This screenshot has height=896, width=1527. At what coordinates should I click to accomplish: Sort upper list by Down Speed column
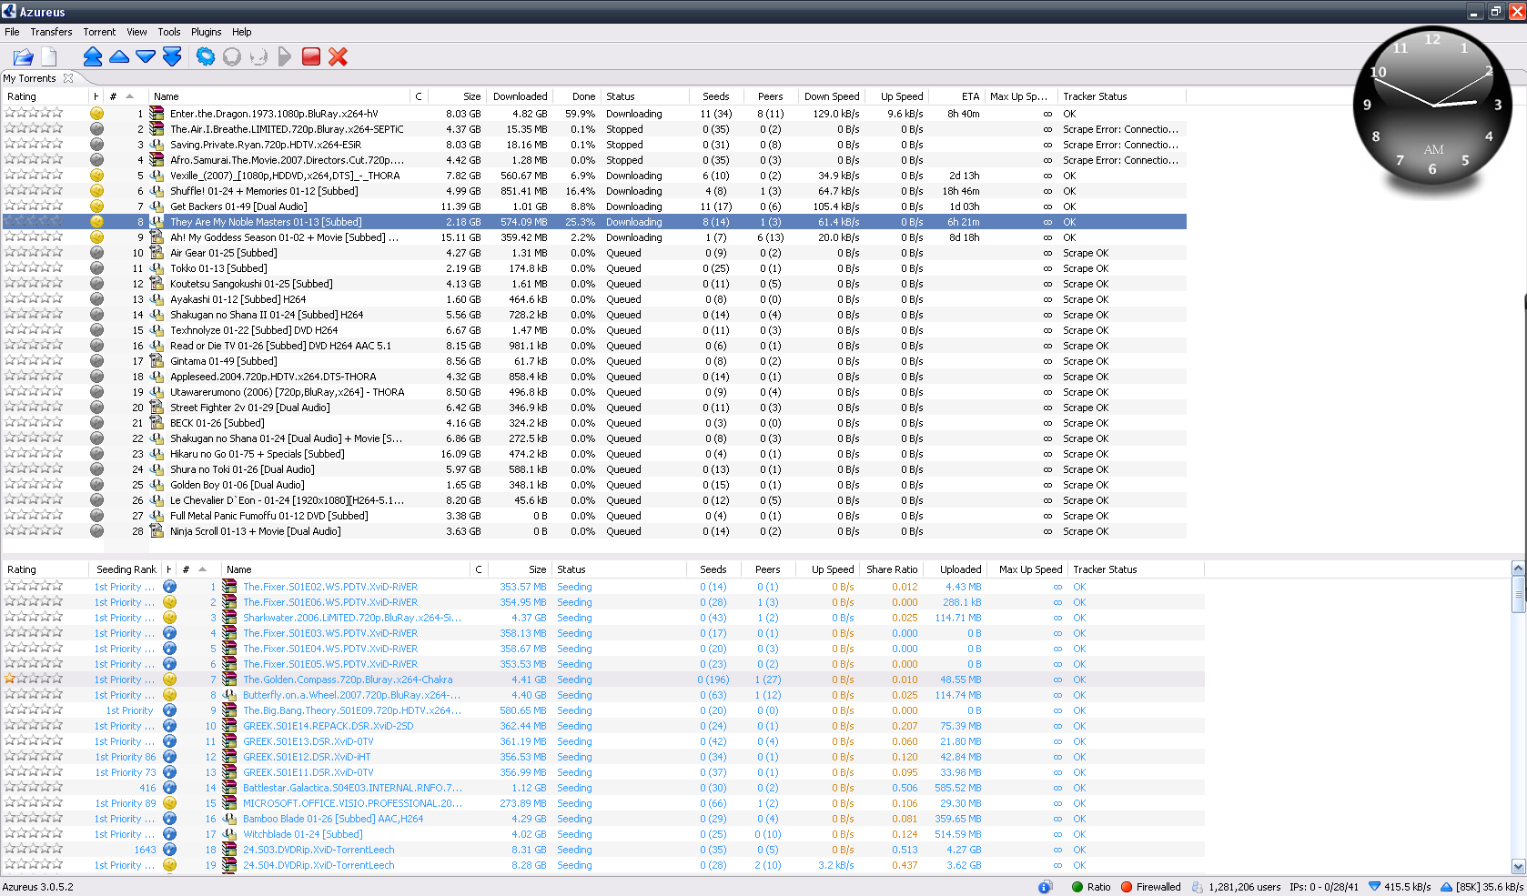[x=831, y=96]
